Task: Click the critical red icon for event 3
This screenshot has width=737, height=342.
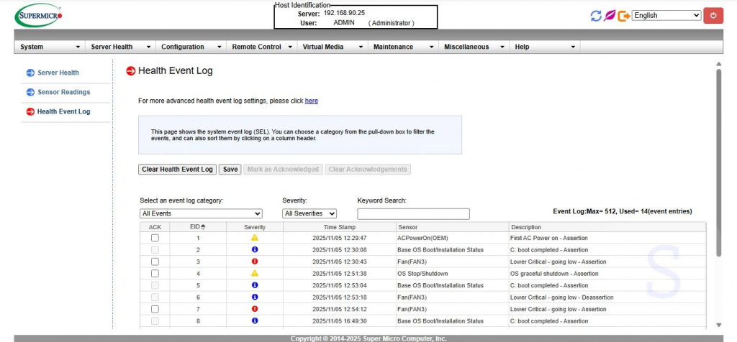Action: tap(255, 262)
